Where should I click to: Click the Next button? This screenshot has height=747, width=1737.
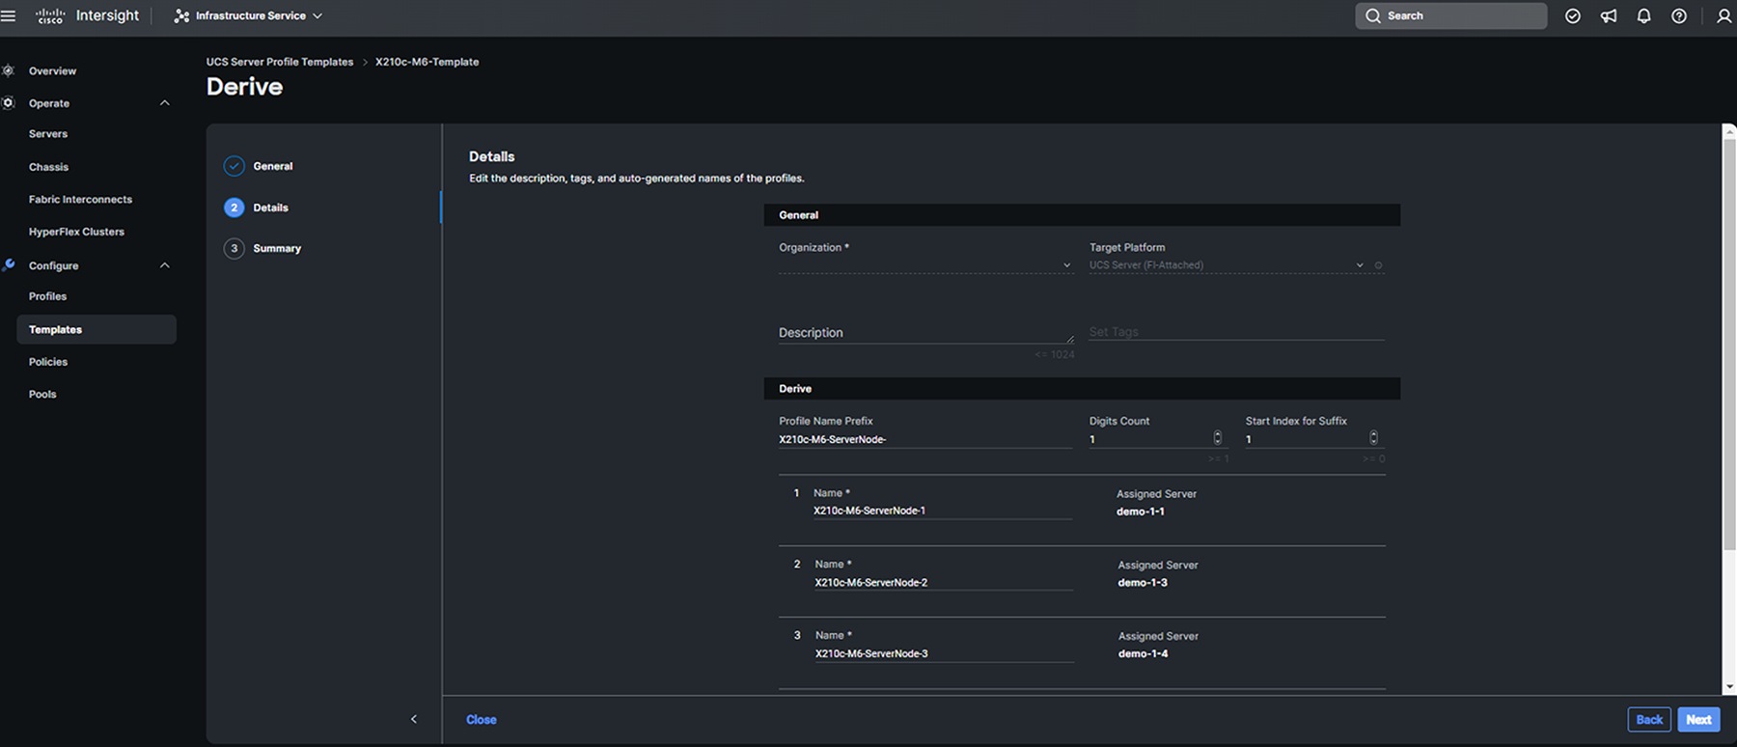coord(1698,719)
